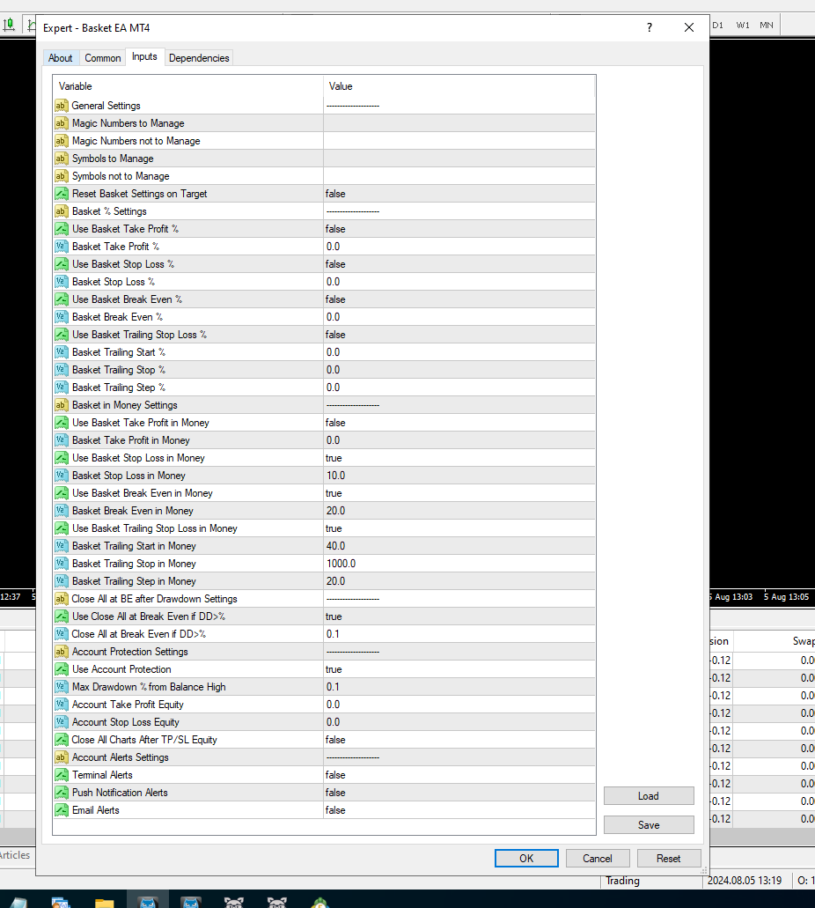Click the Use Basket Stop Loss % icon
Viewport: 815px width, 908px height.
click(62, 264)
